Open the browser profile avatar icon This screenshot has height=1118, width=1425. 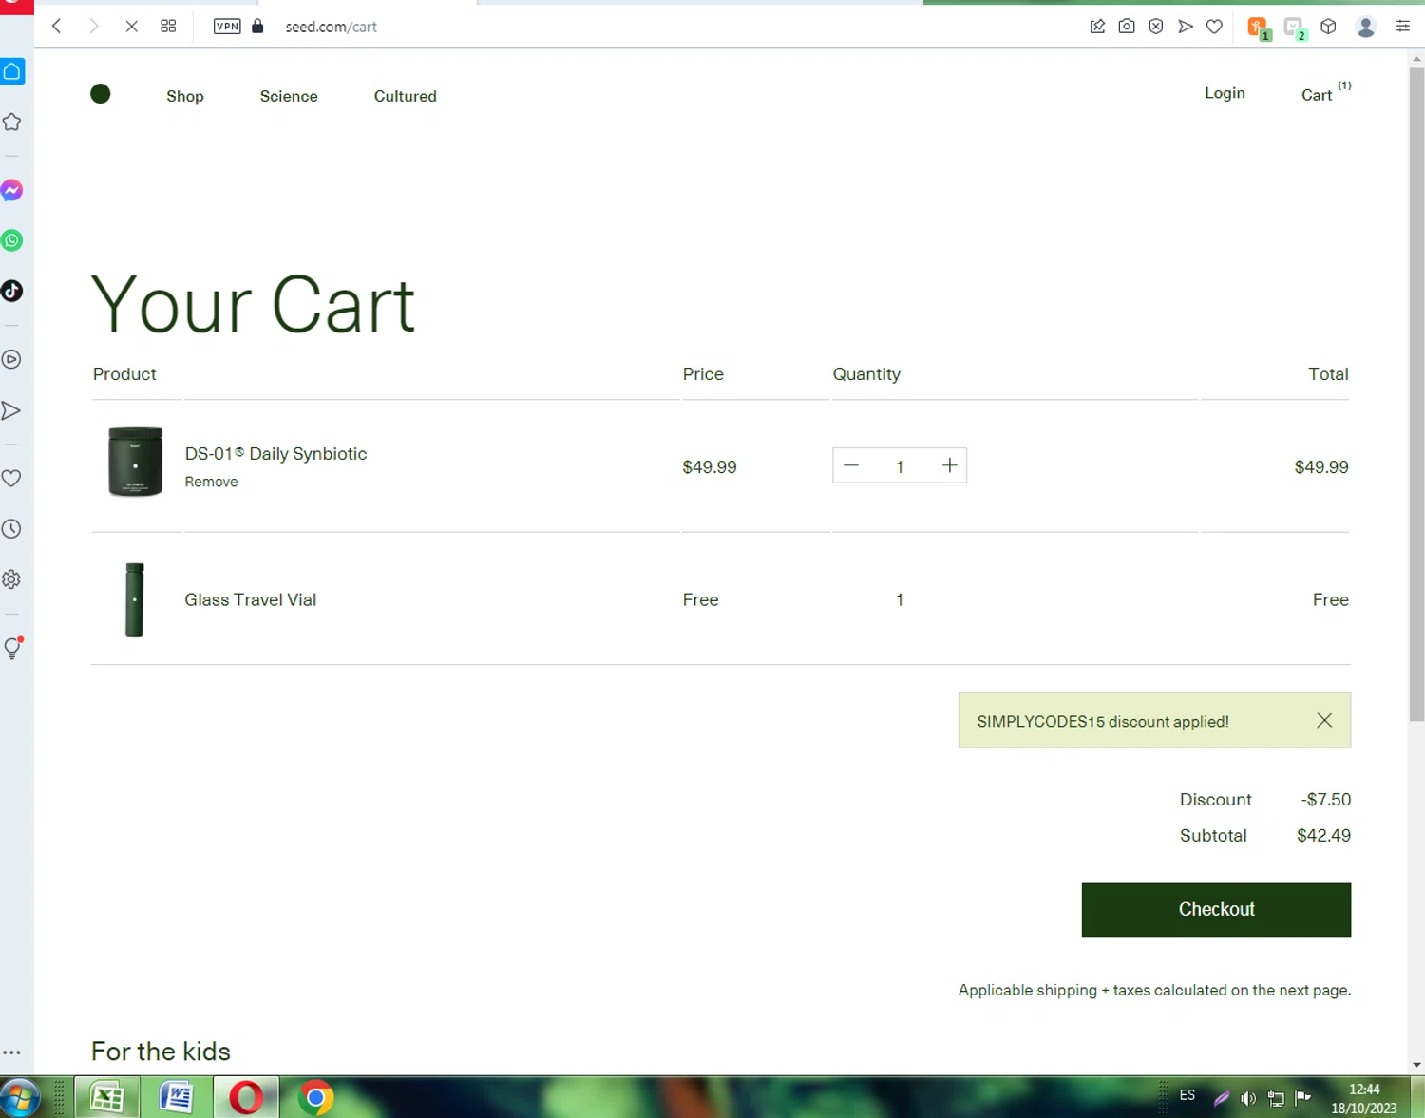point(1366,27)
